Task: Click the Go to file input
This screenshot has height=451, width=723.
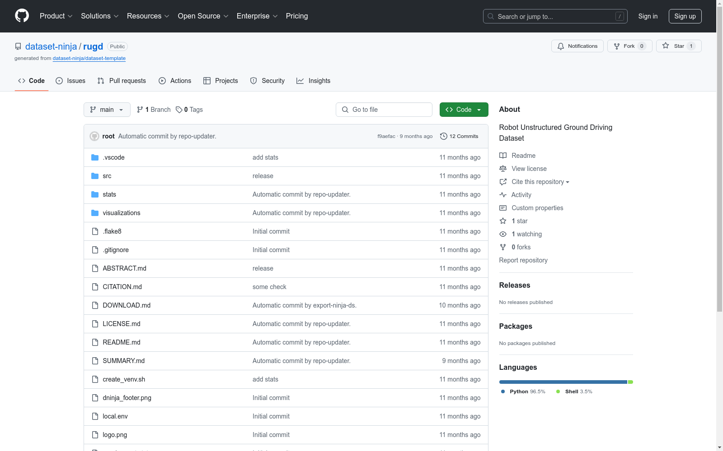Action: point(384,110)
